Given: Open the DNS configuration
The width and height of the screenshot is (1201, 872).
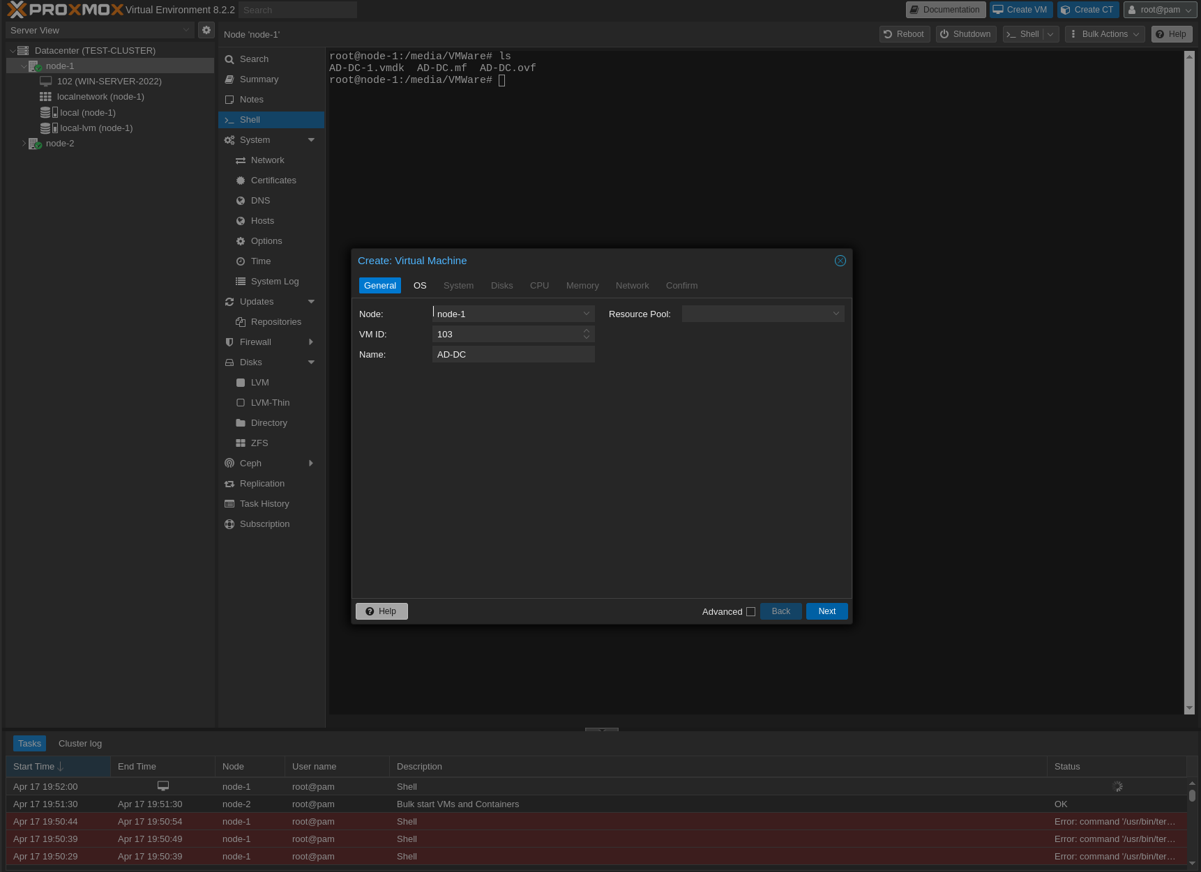Looking at the screenshot, I should coord(261,200).
